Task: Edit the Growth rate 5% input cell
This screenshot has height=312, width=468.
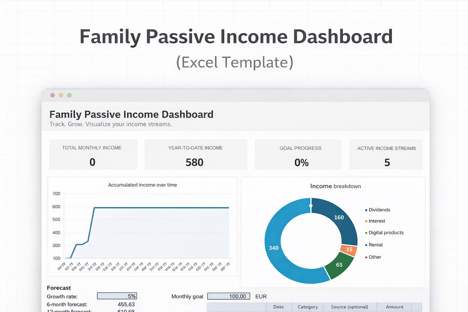Action: [117, 296]
